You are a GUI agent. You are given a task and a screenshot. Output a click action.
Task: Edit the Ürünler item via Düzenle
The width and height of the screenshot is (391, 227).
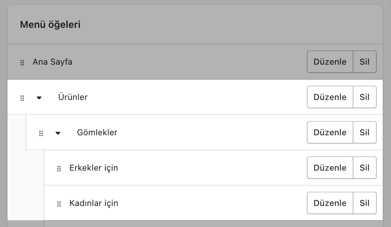[x=330, y=97]
